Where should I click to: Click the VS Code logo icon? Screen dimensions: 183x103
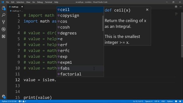tap(3, 2)
